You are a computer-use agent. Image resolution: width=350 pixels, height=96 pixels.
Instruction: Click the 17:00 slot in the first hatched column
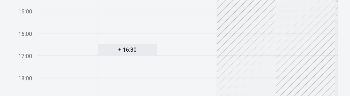coord(246,67)
